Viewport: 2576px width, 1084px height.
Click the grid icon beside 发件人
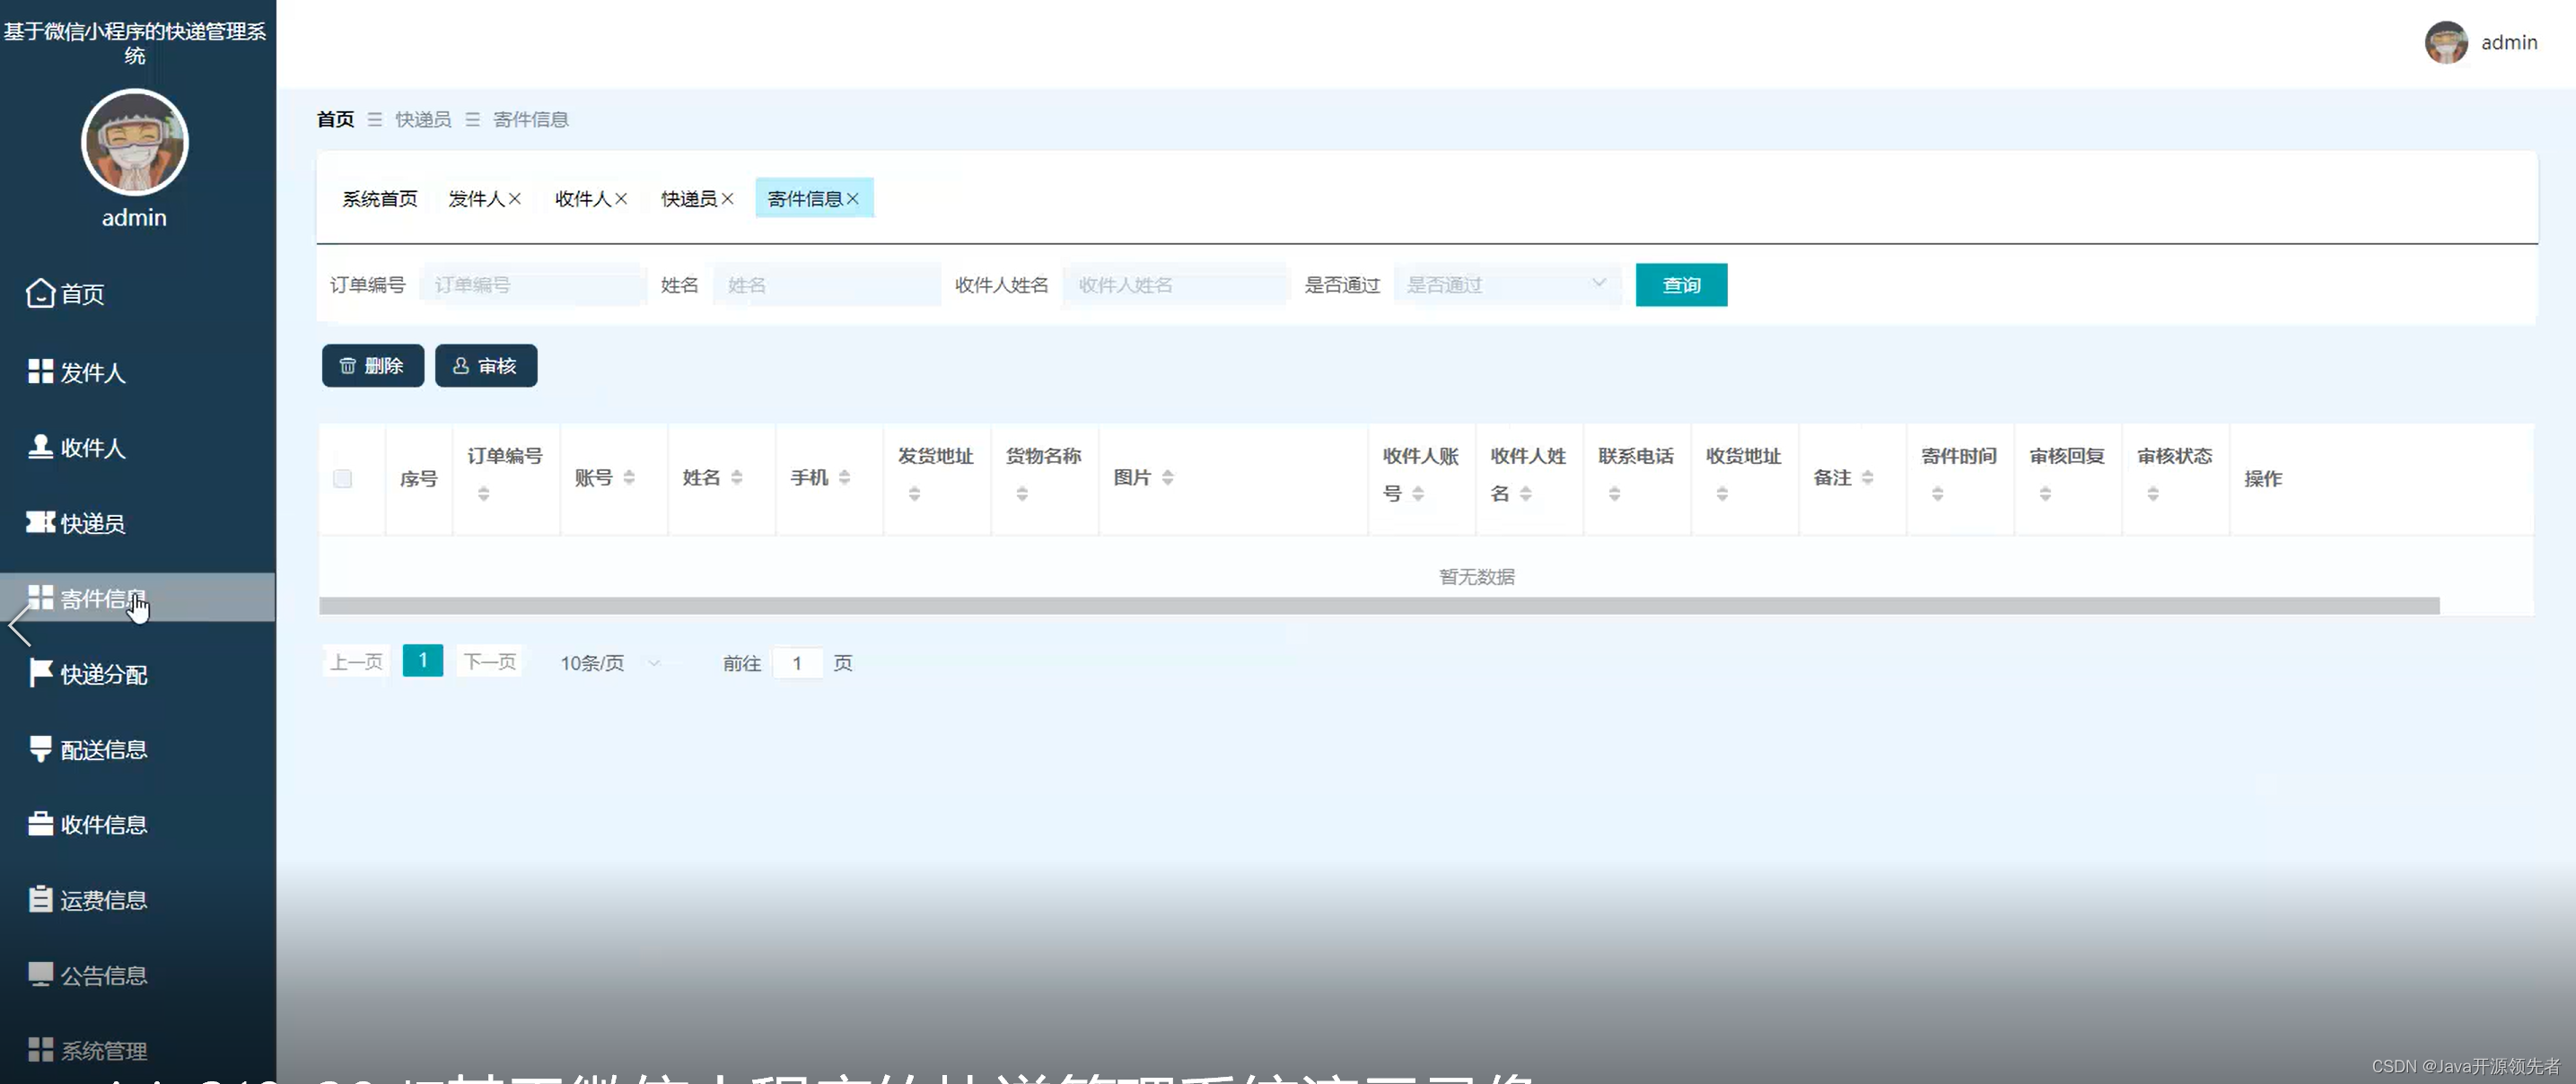40,371
